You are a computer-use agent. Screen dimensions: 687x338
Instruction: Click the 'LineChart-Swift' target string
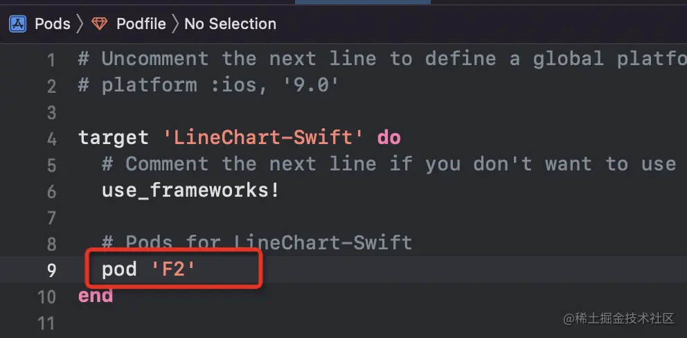point(263,138)
